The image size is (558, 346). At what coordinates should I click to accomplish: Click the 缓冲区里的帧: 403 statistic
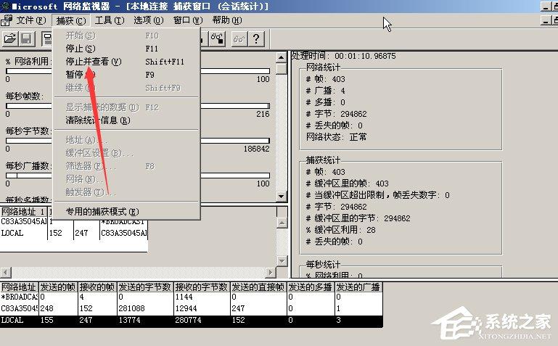pos(348,184)
